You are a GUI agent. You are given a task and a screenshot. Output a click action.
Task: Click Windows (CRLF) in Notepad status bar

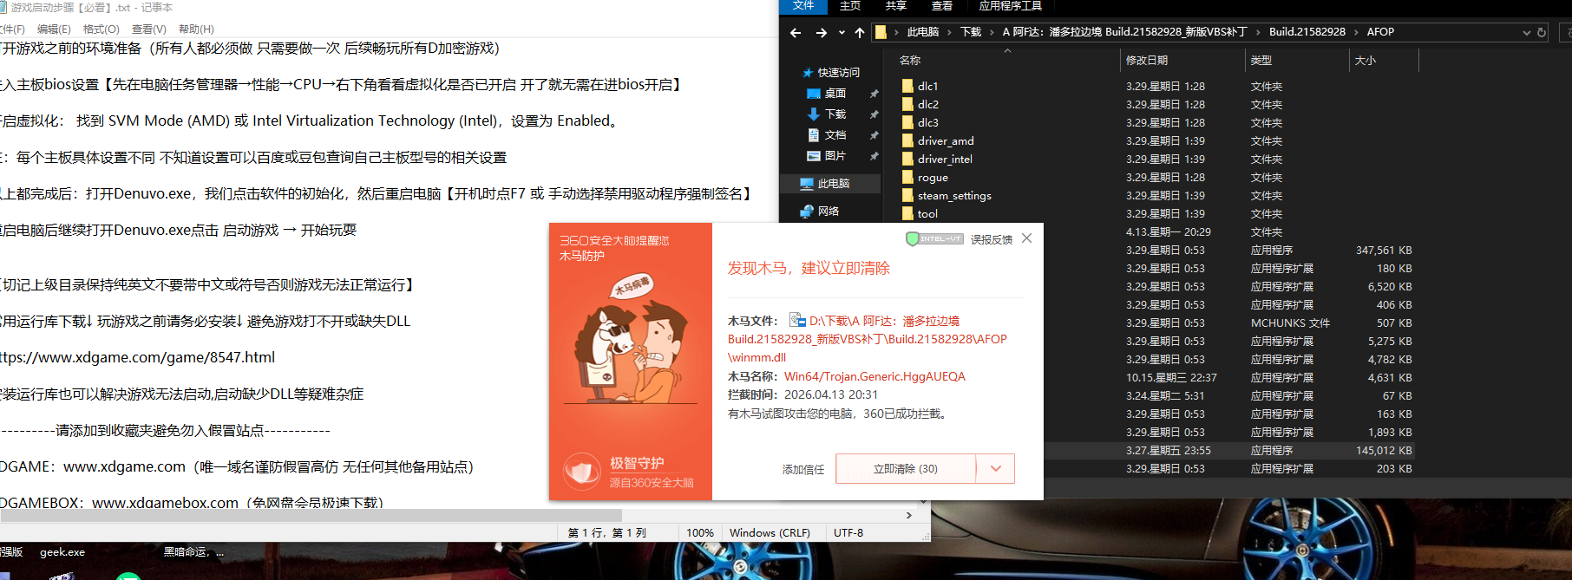tap(770, 533)
